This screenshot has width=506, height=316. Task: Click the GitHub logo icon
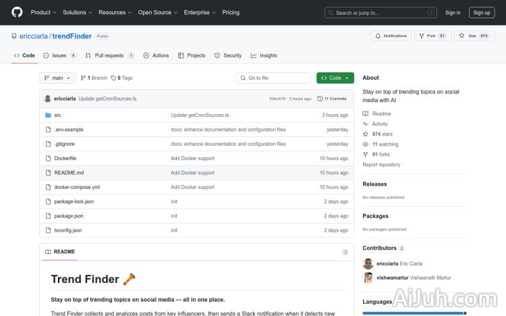tap(17, 12)
